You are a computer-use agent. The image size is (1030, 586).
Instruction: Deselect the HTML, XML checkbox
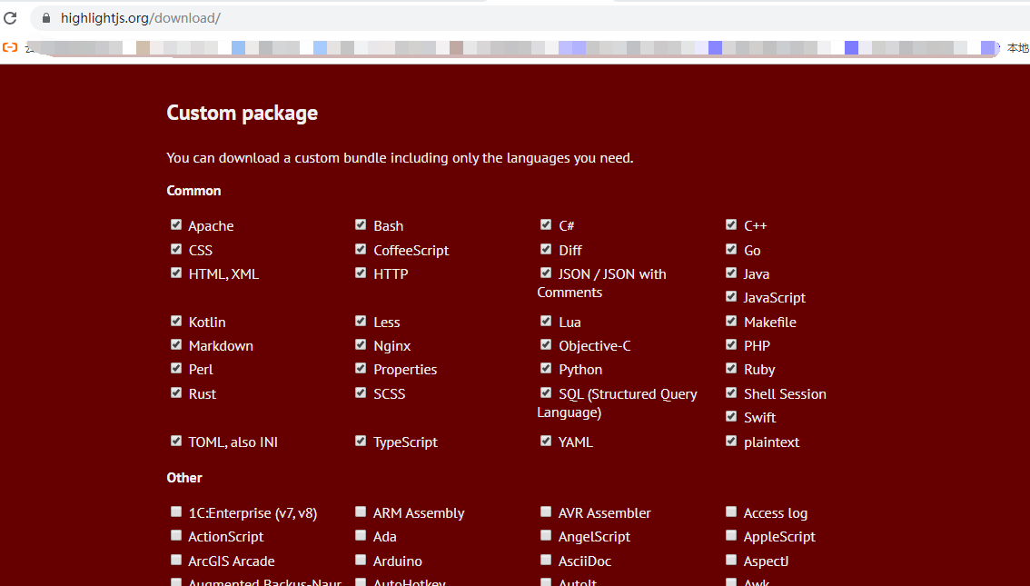click(x=176, y=273)
